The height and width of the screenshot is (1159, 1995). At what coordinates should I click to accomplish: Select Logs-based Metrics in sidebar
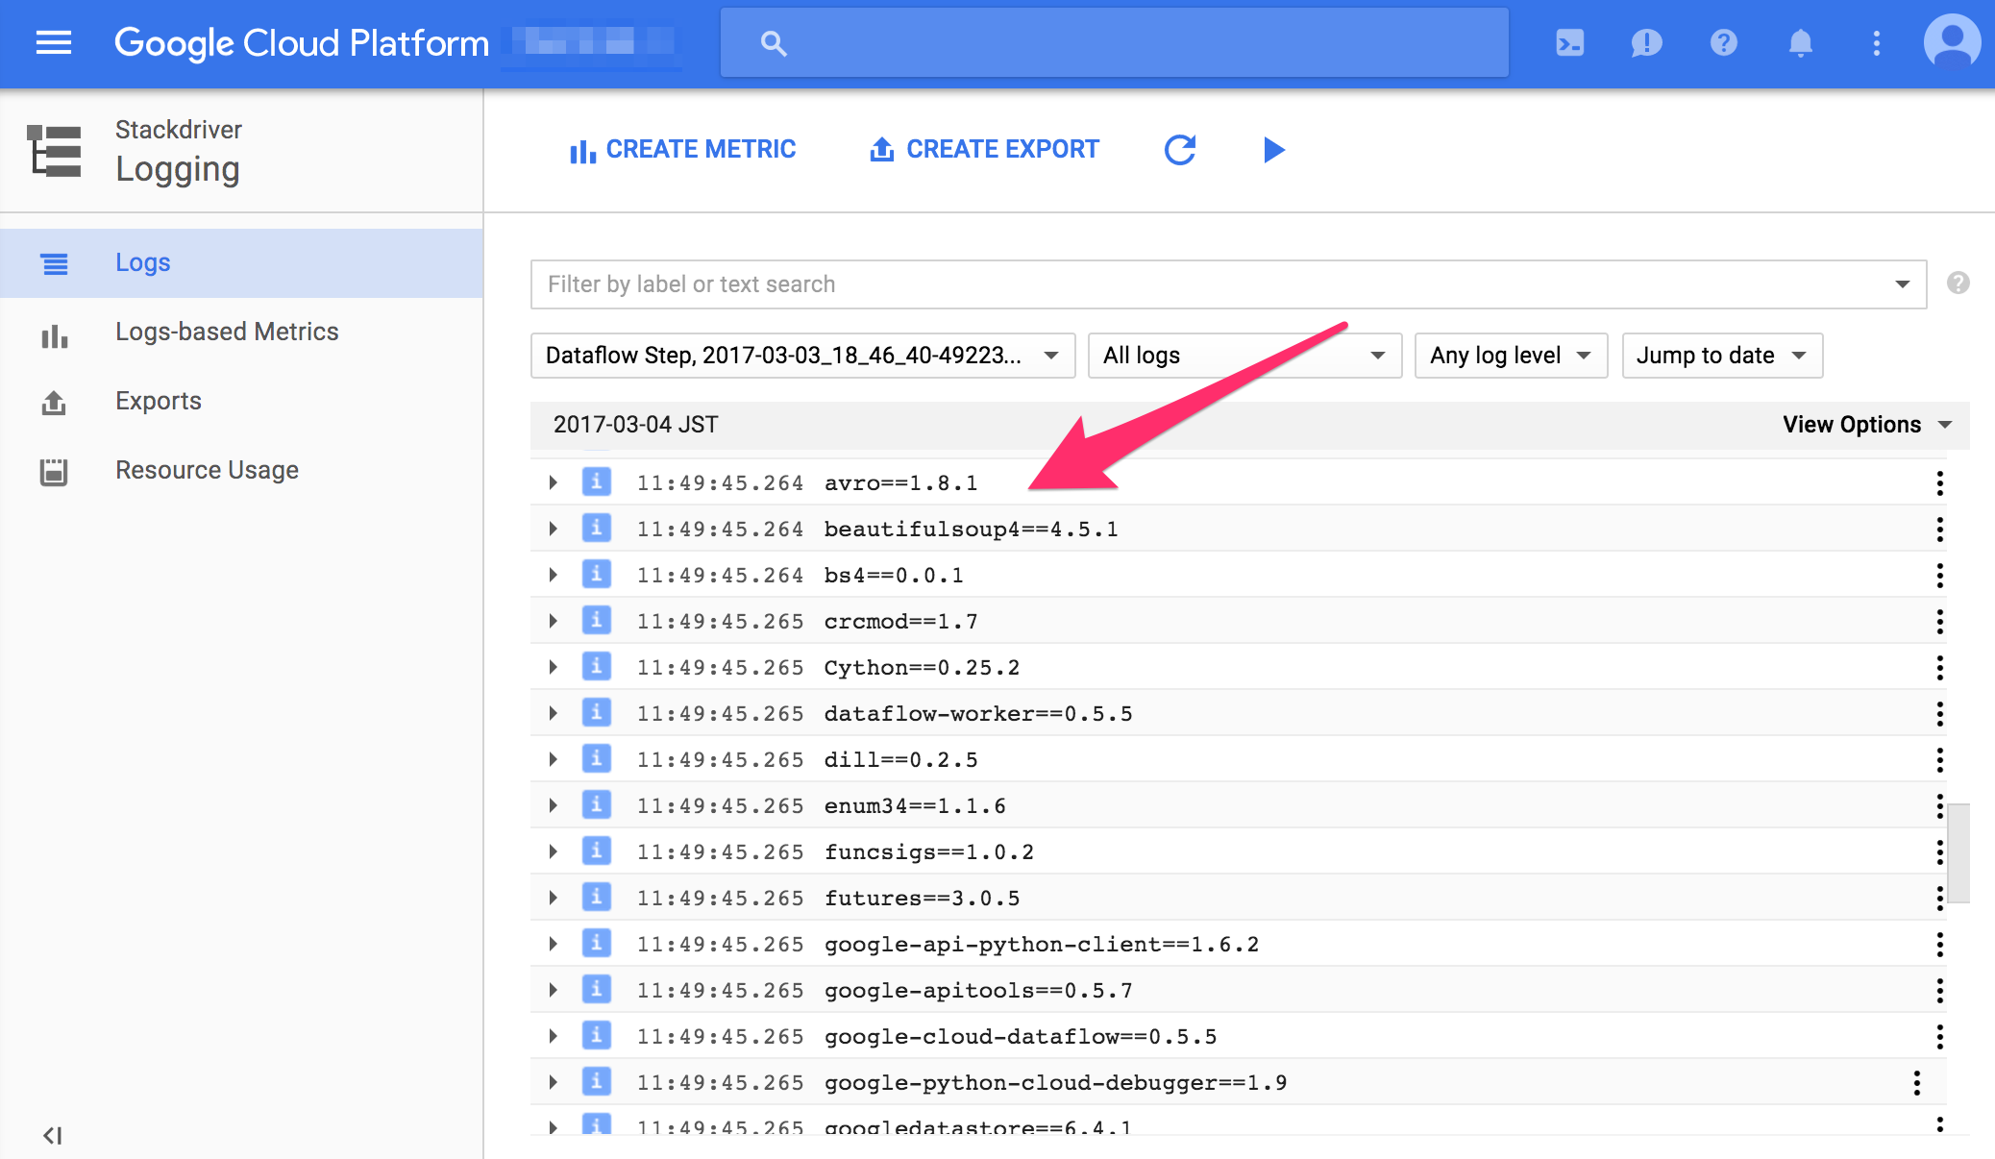227,331
